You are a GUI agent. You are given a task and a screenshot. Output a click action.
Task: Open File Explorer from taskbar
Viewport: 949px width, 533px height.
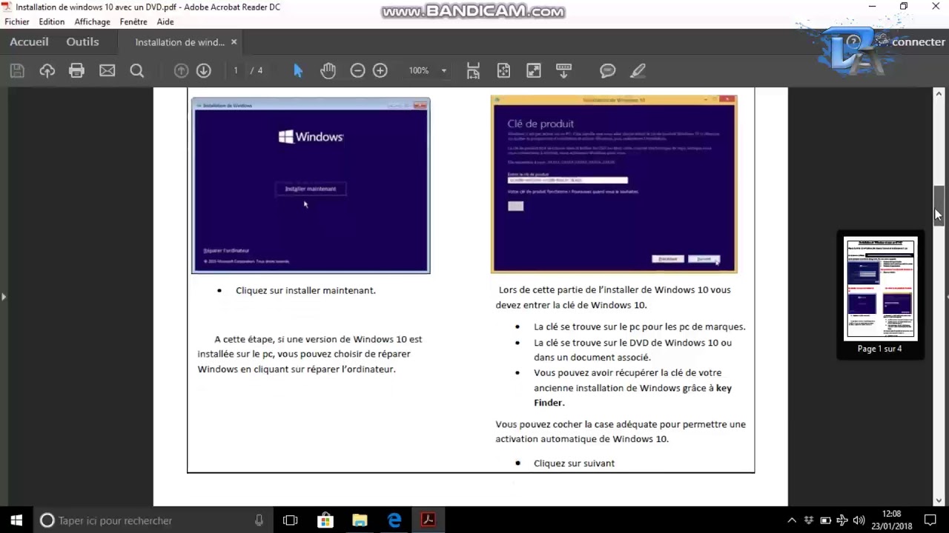coord(360,520)
